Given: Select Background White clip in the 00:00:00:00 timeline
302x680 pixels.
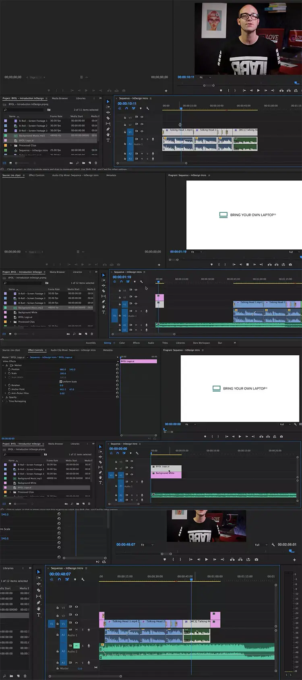Looking at the screenshot, I should click(x=166, y=474).
